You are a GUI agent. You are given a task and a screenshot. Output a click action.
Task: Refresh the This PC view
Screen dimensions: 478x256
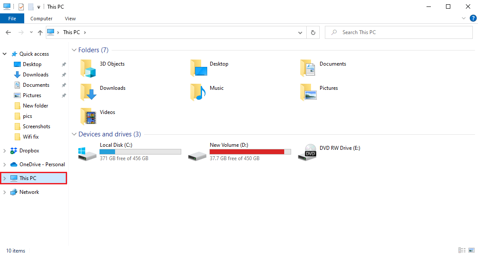coord(313,32)
